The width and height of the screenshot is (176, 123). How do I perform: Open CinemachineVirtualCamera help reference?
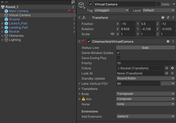[168, 41]
